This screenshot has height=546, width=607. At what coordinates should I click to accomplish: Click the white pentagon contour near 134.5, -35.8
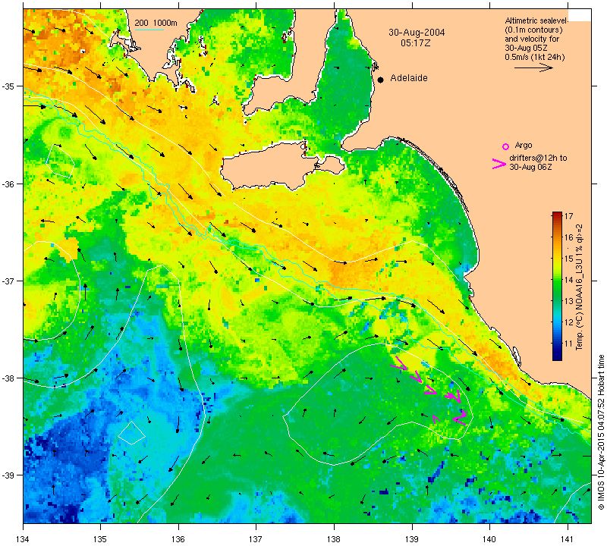tap(61, 160)
